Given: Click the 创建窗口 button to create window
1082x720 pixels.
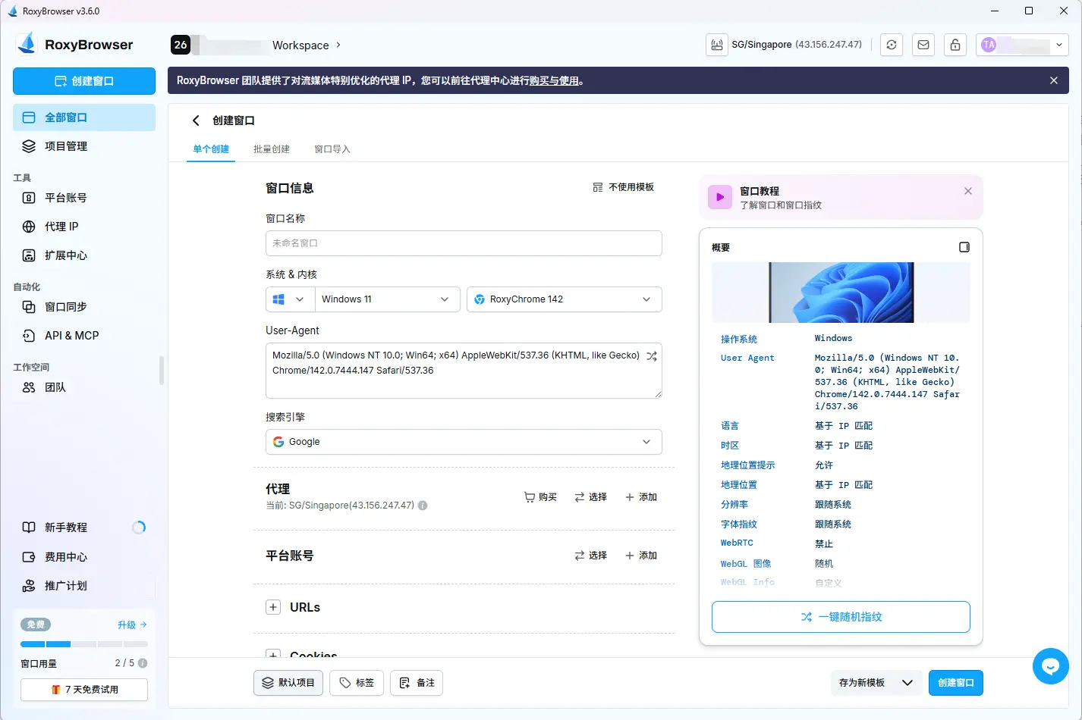Looking at the screenshot, I should (955, 683).
